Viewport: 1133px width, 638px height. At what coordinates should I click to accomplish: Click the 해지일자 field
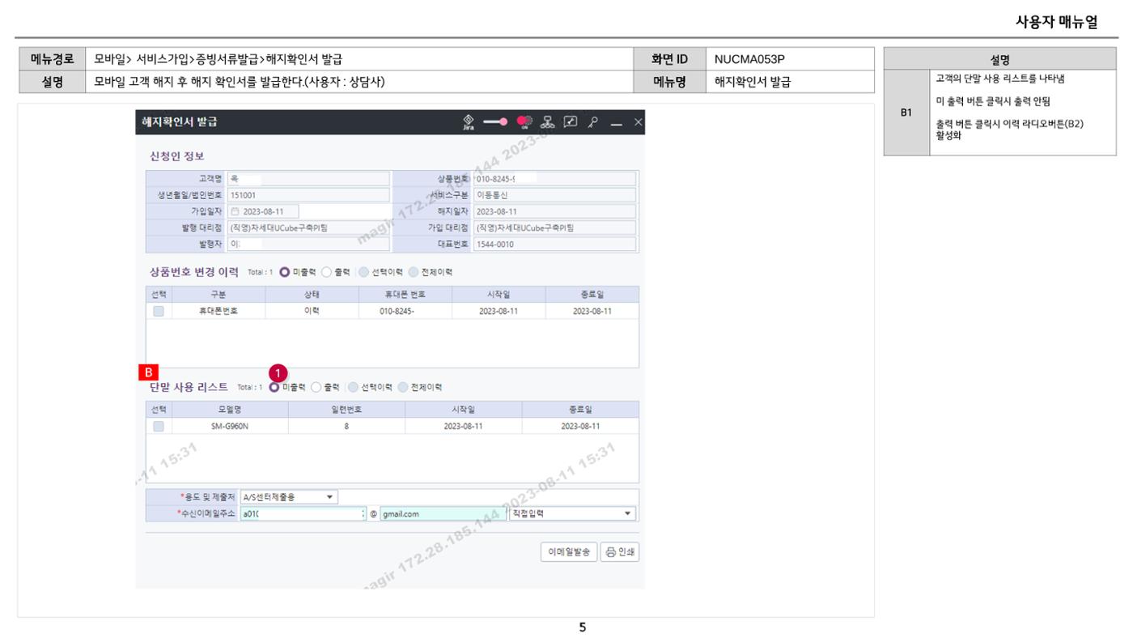pyautogui.click(x=554, y=211)
